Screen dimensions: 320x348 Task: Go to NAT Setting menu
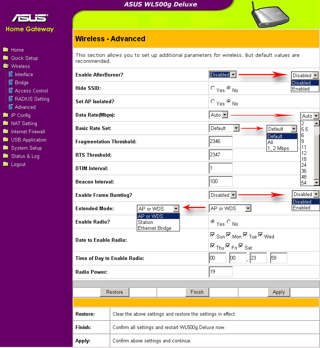[x=24, y=123]
